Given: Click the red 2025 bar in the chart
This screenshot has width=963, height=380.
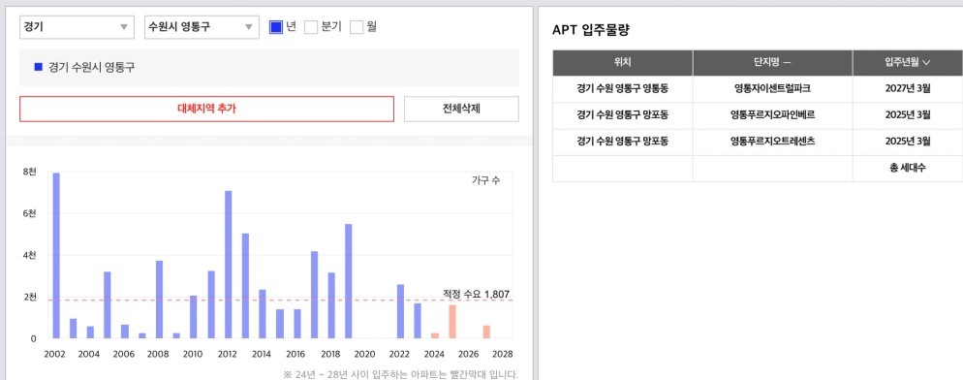Looking at the screenshot, I should coord(452,322).
